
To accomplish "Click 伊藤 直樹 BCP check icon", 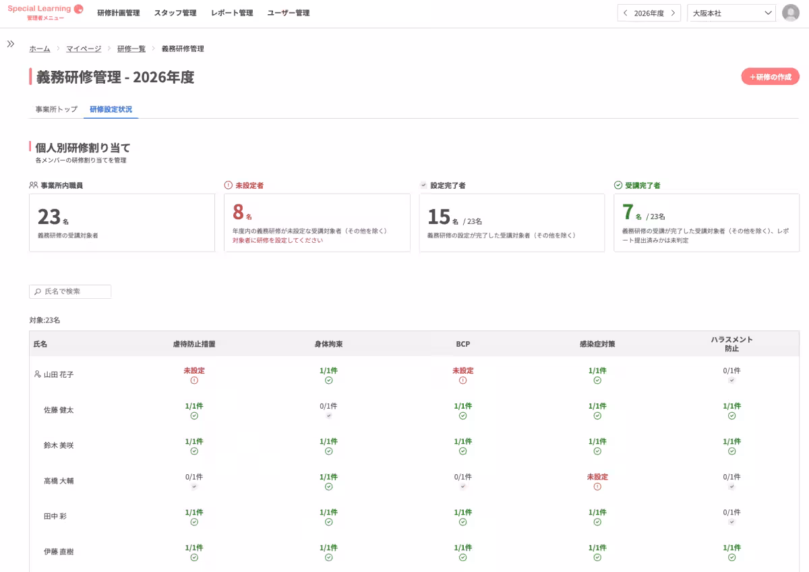I will [462, 557].
